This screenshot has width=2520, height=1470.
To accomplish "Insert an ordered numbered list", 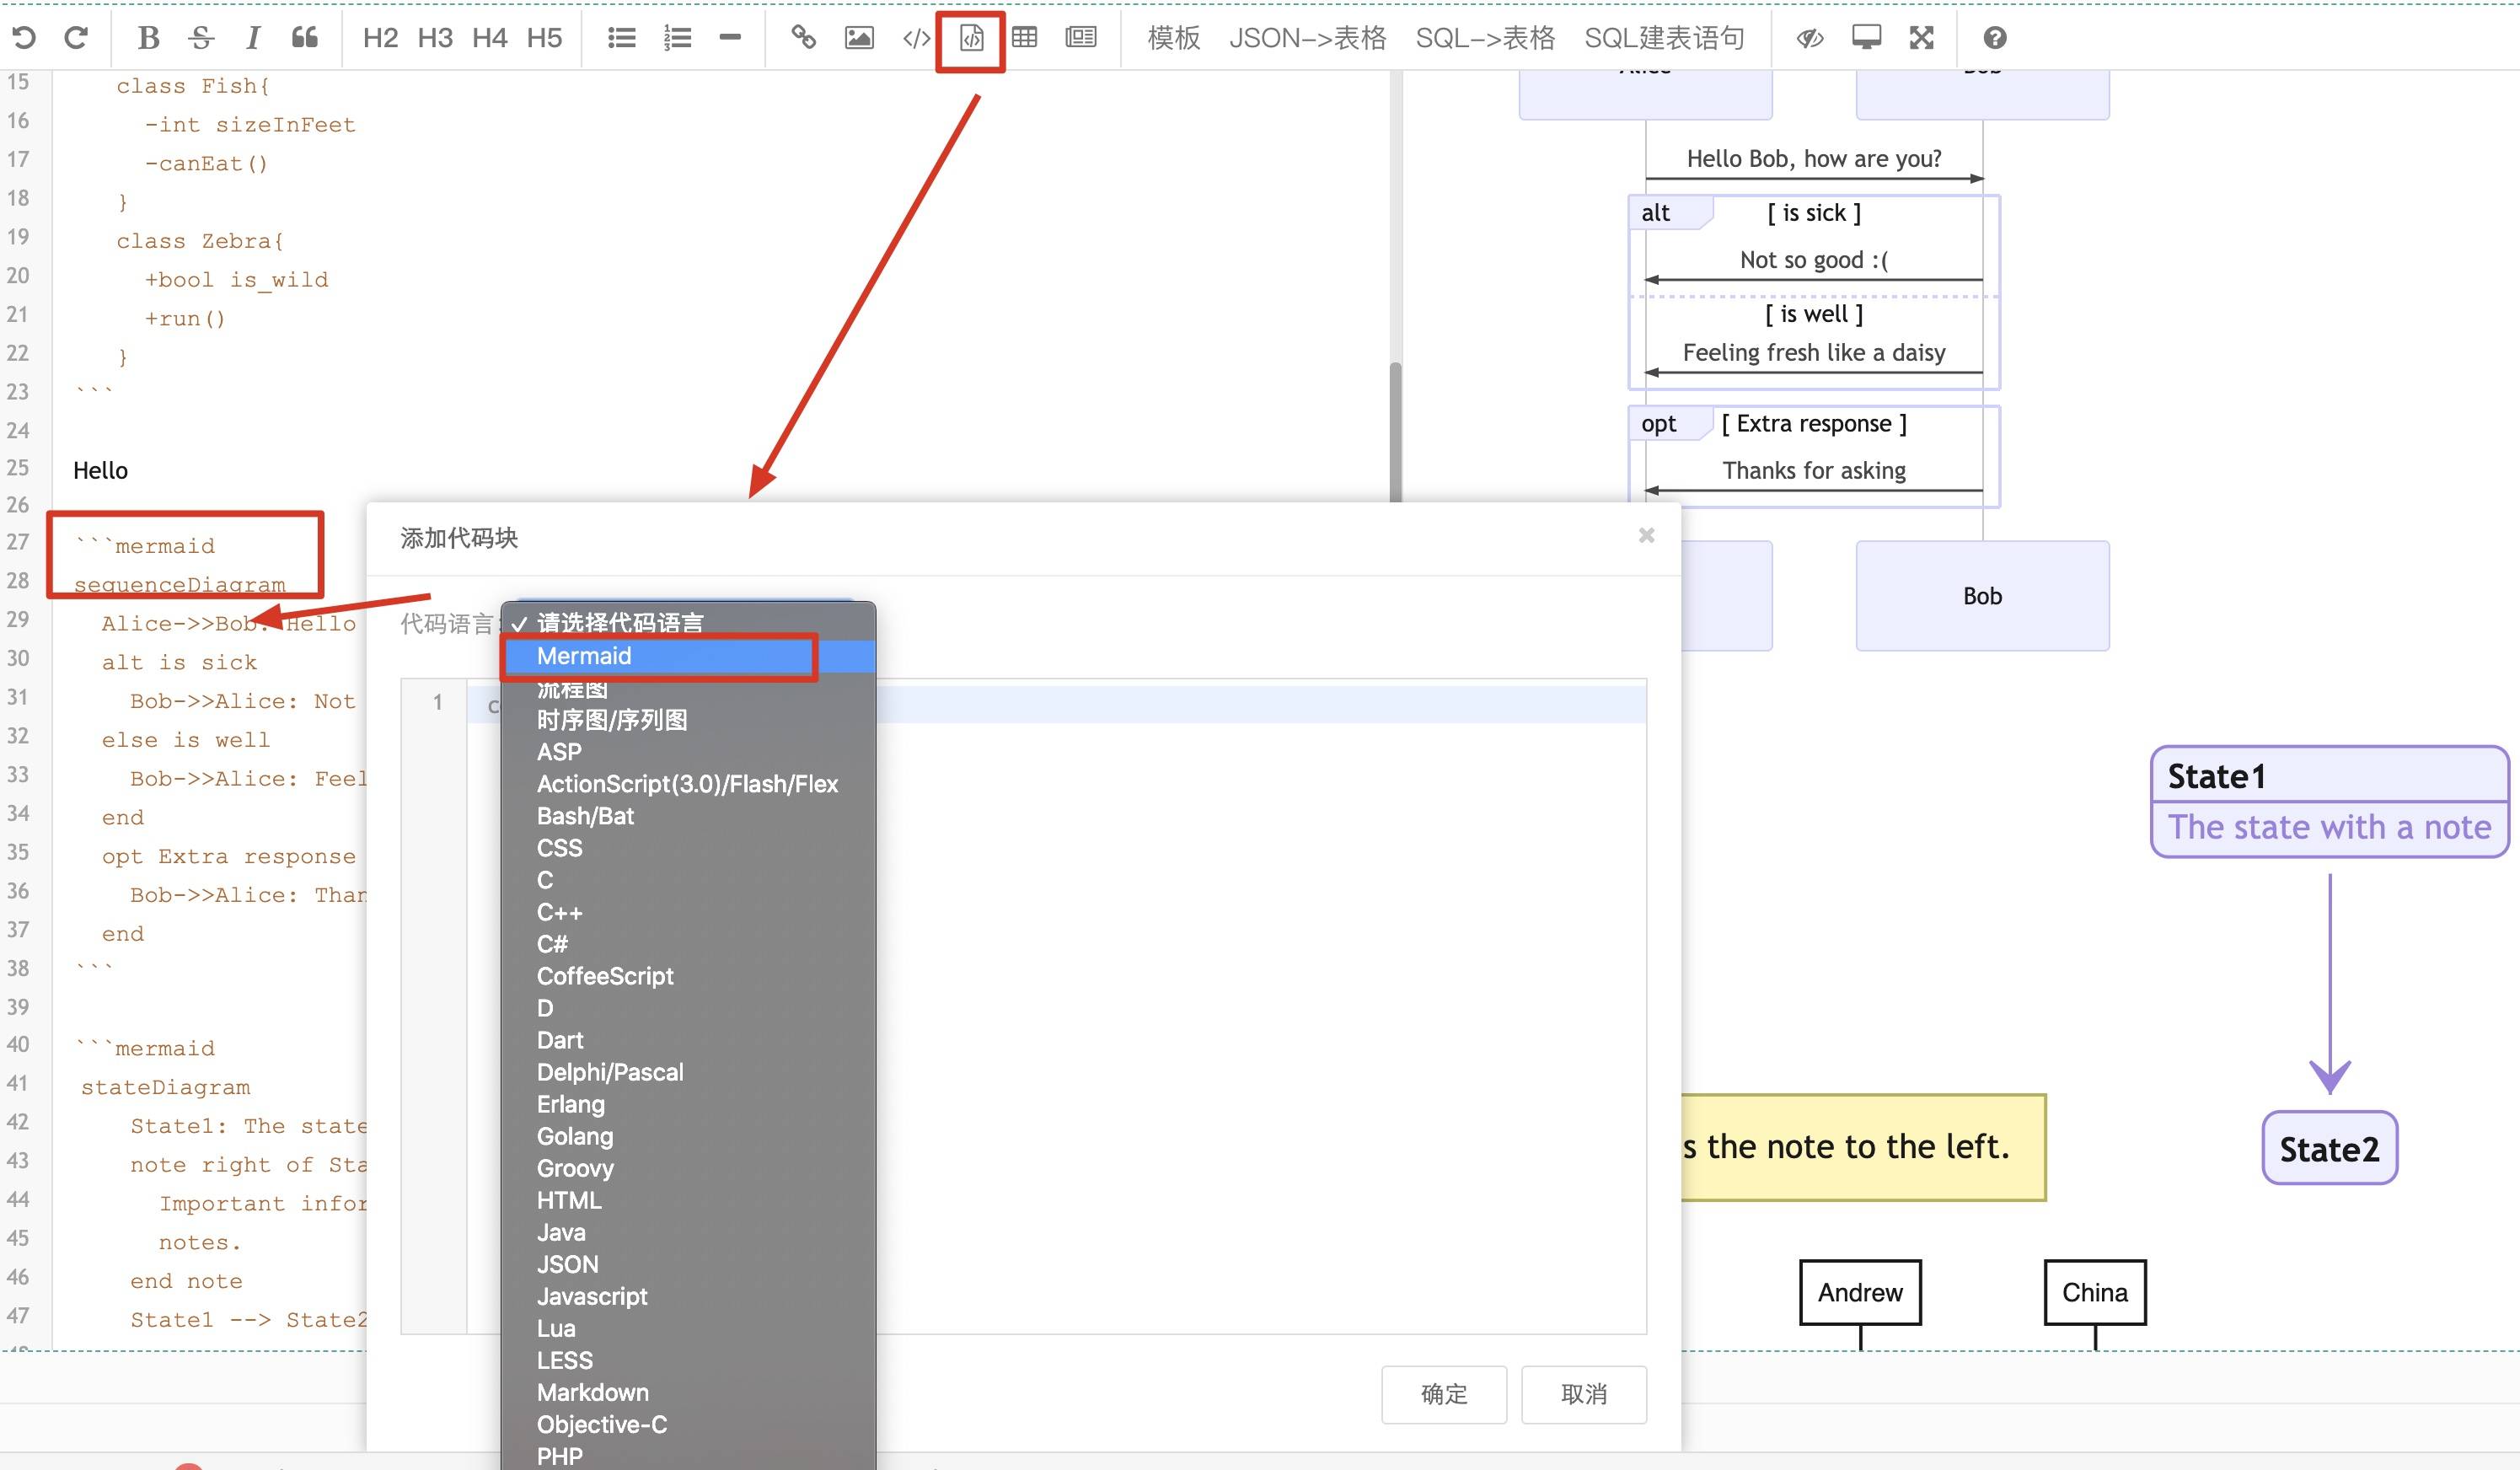I will [x=677, y=38].
